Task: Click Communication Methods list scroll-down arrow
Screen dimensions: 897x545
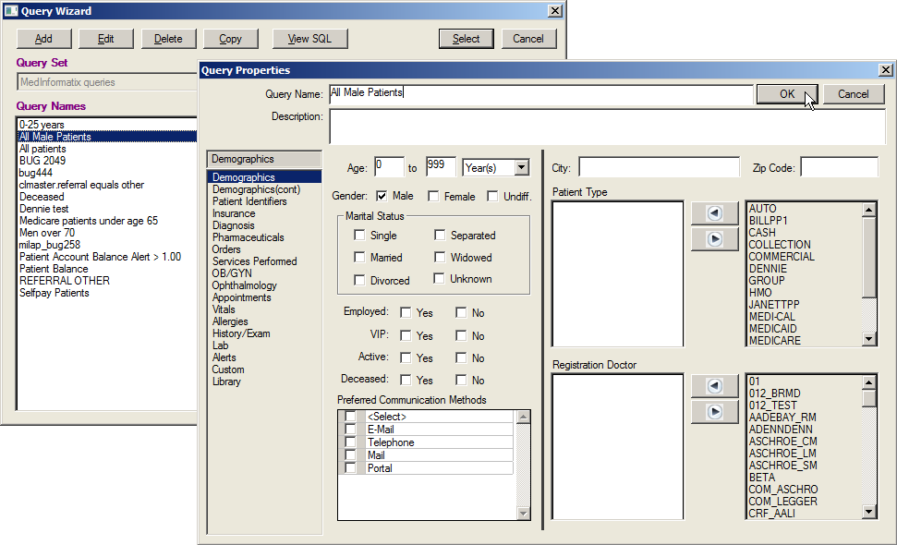Action: coord(523,513)
